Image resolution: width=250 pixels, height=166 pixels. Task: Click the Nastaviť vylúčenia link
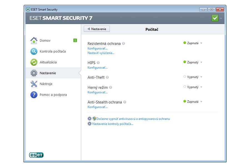(x=101, y=53)
